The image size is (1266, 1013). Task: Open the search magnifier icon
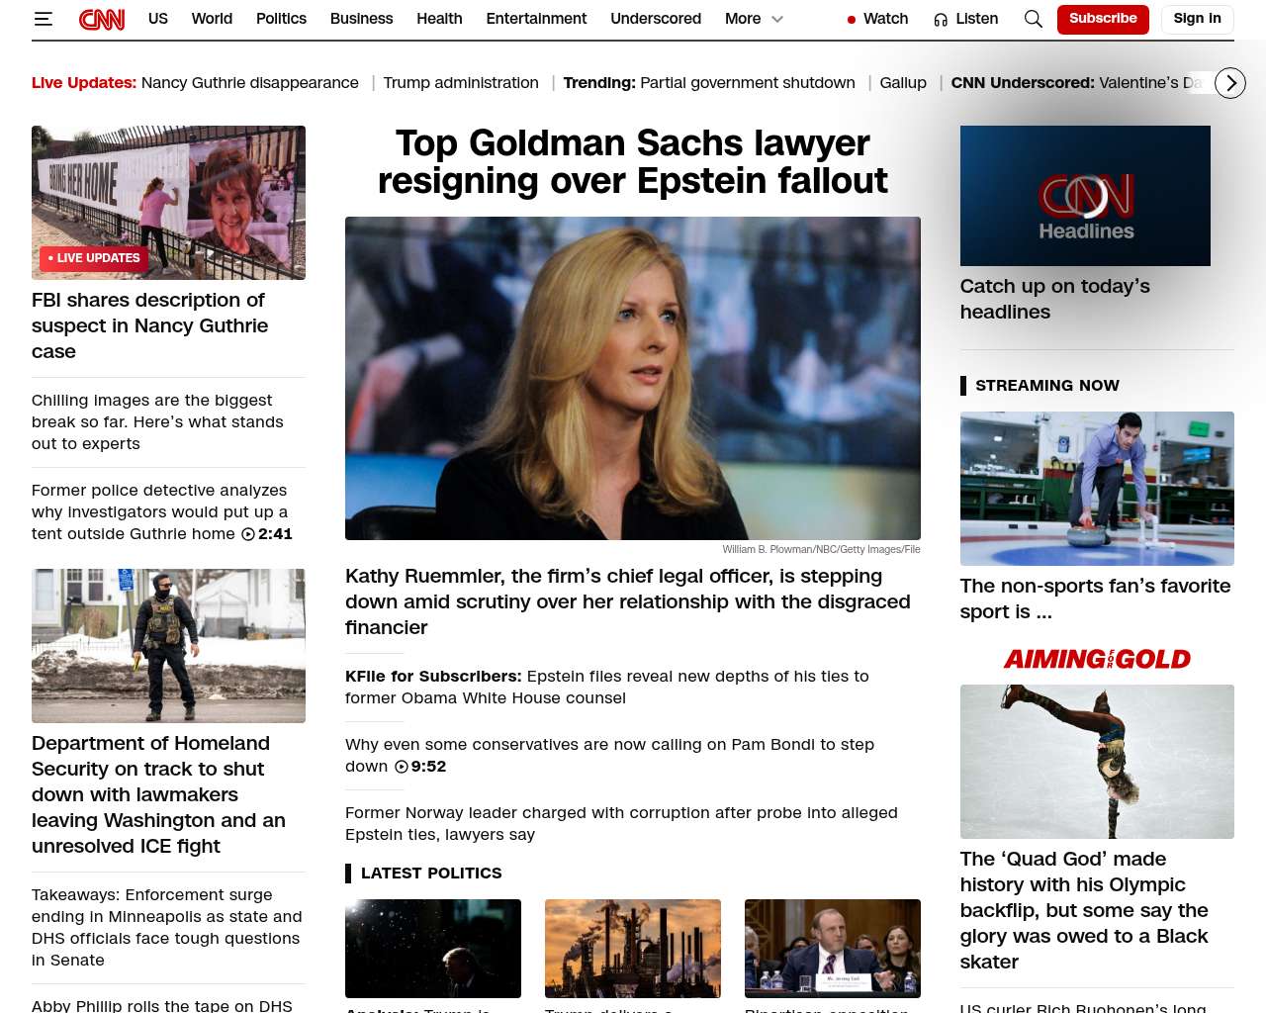click(1033, 19)
